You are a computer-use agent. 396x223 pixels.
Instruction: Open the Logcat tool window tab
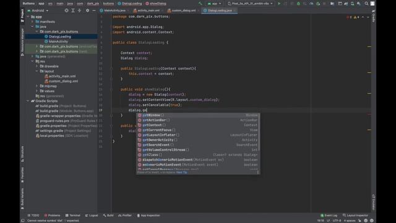pyautogui.click(x=92, y=216)
